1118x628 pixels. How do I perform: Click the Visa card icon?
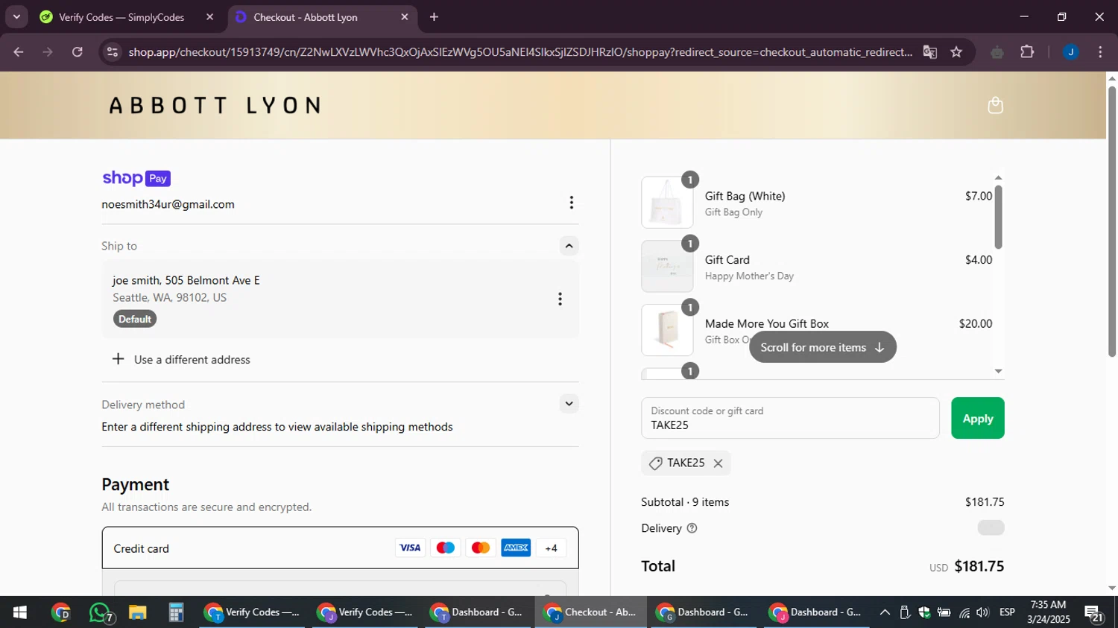click(410, 548)
